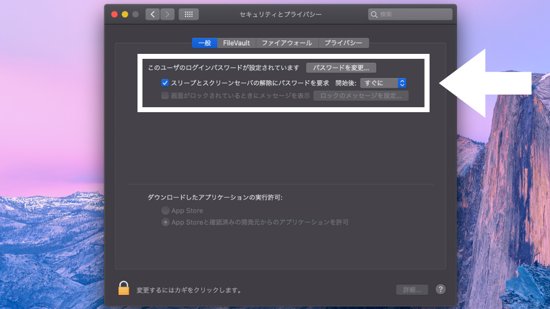
Task: Open the FileVault tab
Action: click(x=237, y=43)
